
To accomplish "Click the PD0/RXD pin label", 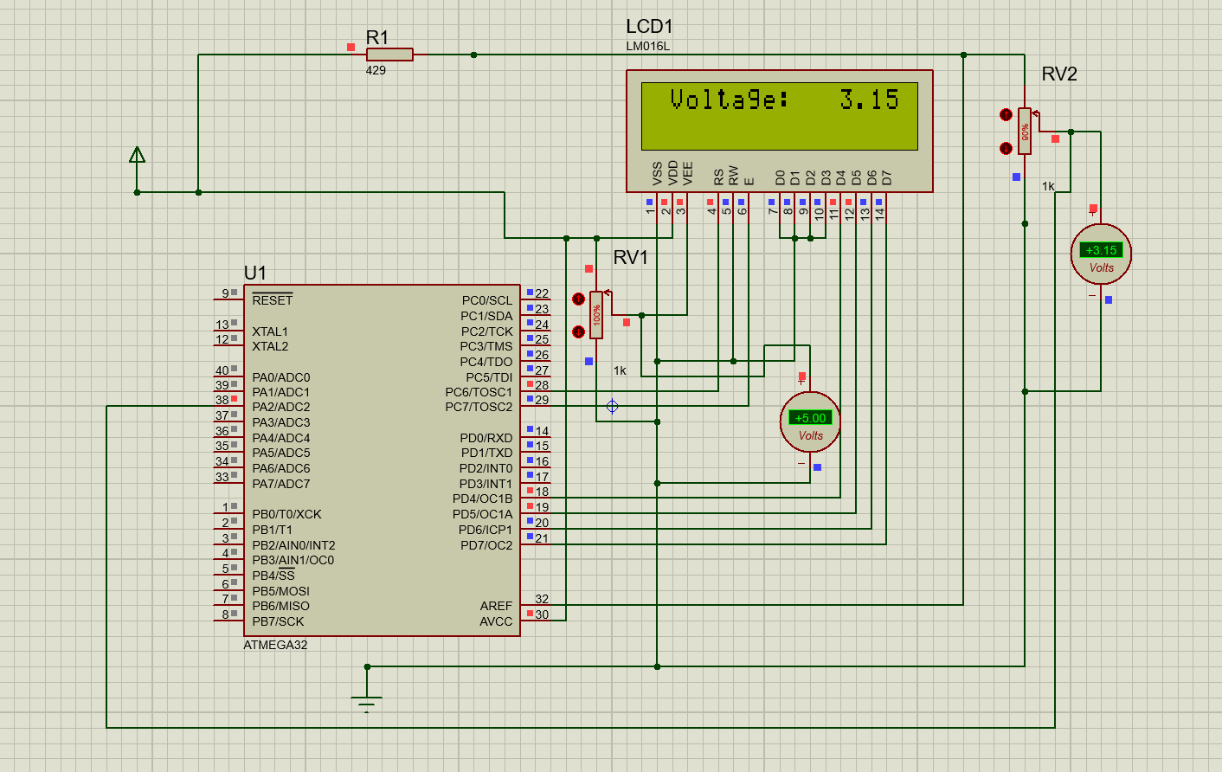I will pyautogui.click(x=486, y=438).
